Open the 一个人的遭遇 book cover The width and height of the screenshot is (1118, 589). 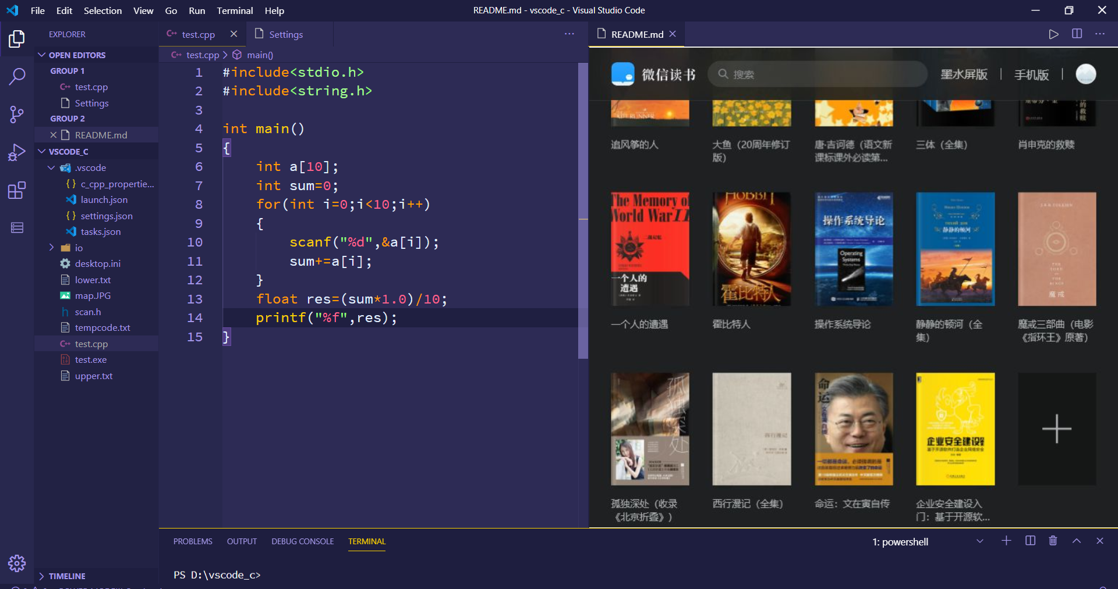pyautogui.click(x=650, y=249)
